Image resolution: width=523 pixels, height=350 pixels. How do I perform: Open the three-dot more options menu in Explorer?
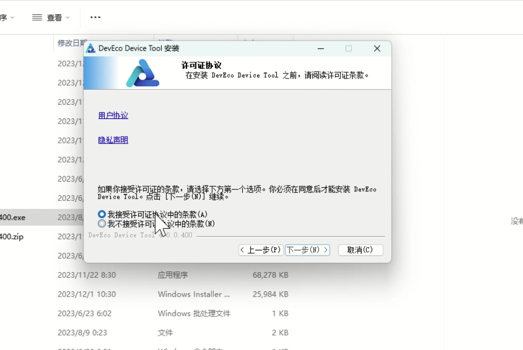[96, 18]
